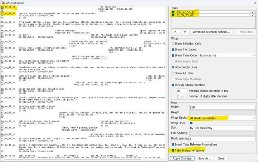The width and height of the screenshot is (258, 162).
Task: Open Wrap Blocks dropdown At Block Boundaries
Action: point(222,118)
